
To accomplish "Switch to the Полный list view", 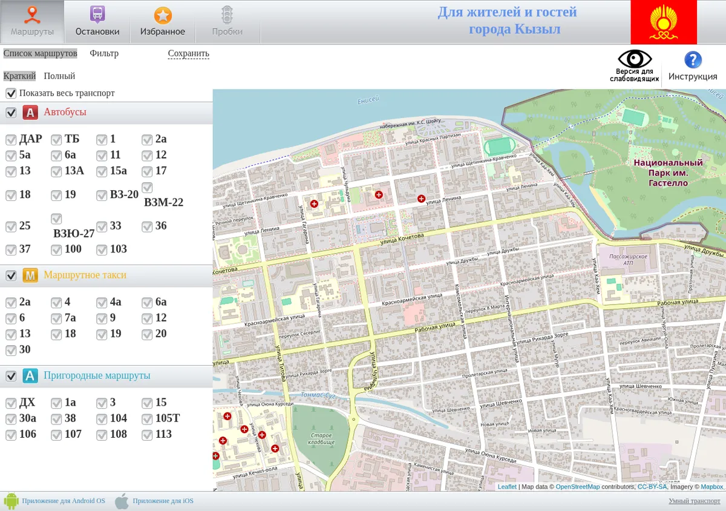I will pos(59,76).
